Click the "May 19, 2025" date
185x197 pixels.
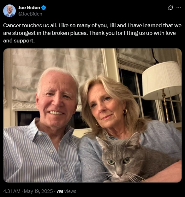[x=38, y=191]
